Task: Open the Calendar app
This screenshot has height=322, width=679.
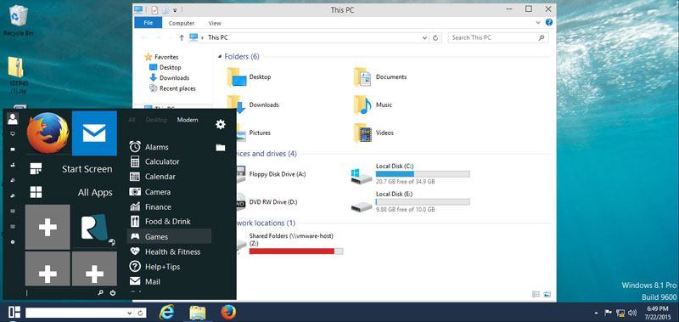Action: (x=153, y=177)
